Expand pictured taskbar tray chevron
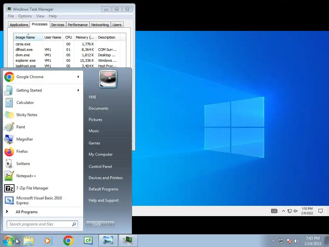 tap(283, 211)
